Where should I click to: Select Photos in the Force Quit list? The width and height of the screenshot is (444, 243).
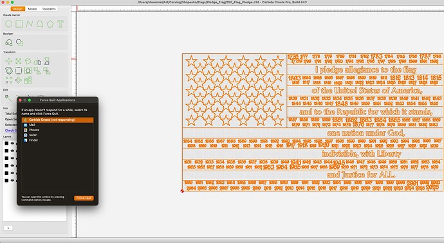(57, 130)
